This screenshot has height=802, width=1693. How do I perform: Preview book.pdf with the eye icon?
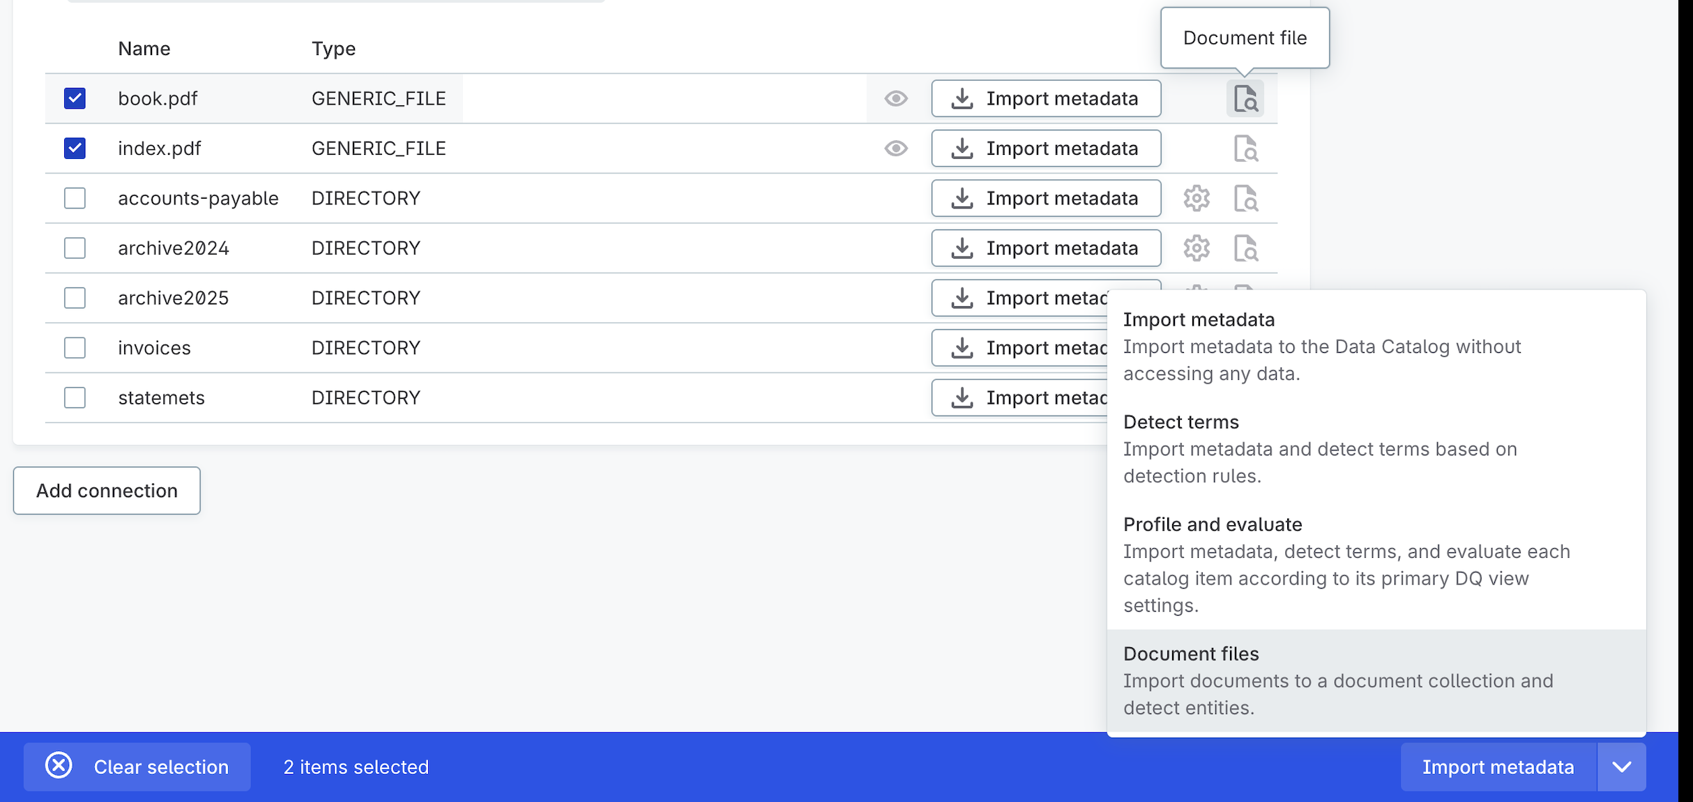coord(896,98)
